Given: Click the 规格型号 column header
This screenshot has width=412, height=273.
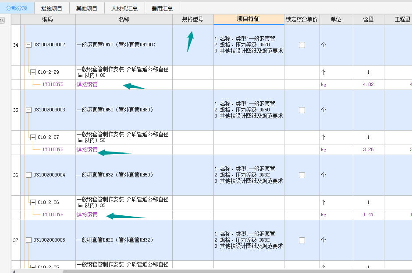Looking at the screenshot, I should pyautogui.click(x=193, y=19).
